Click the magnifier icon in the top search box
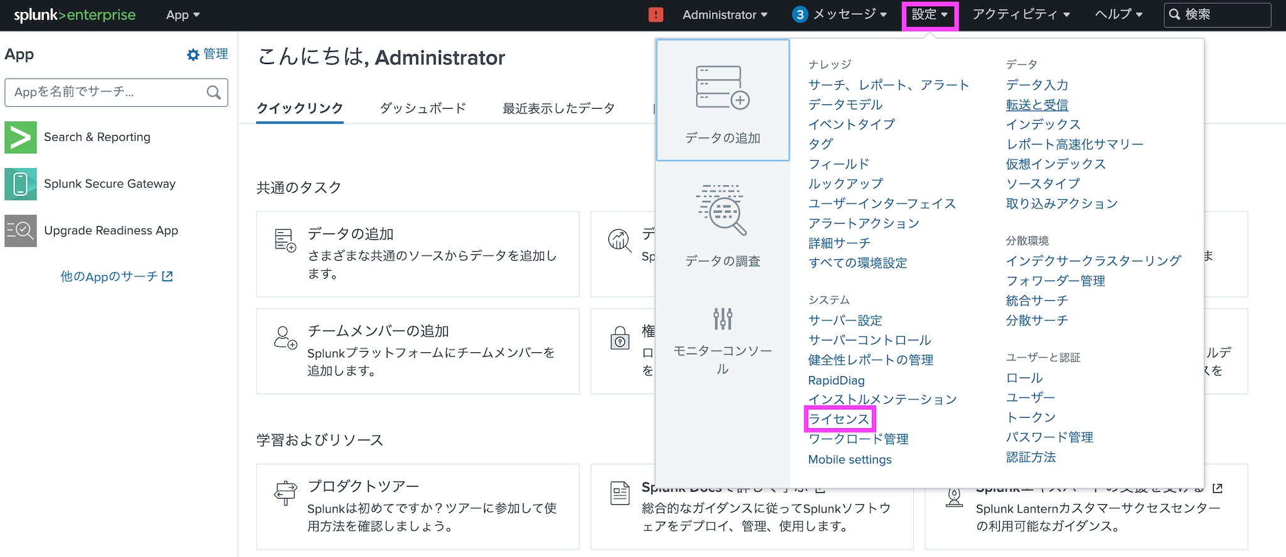 point(1175,14)
